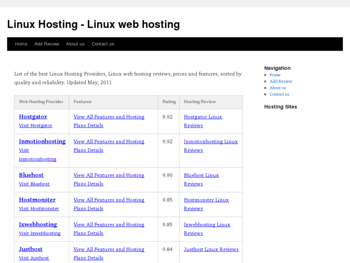Click the intro paragraph about Linux Hosting Providers

click(128, 78)
